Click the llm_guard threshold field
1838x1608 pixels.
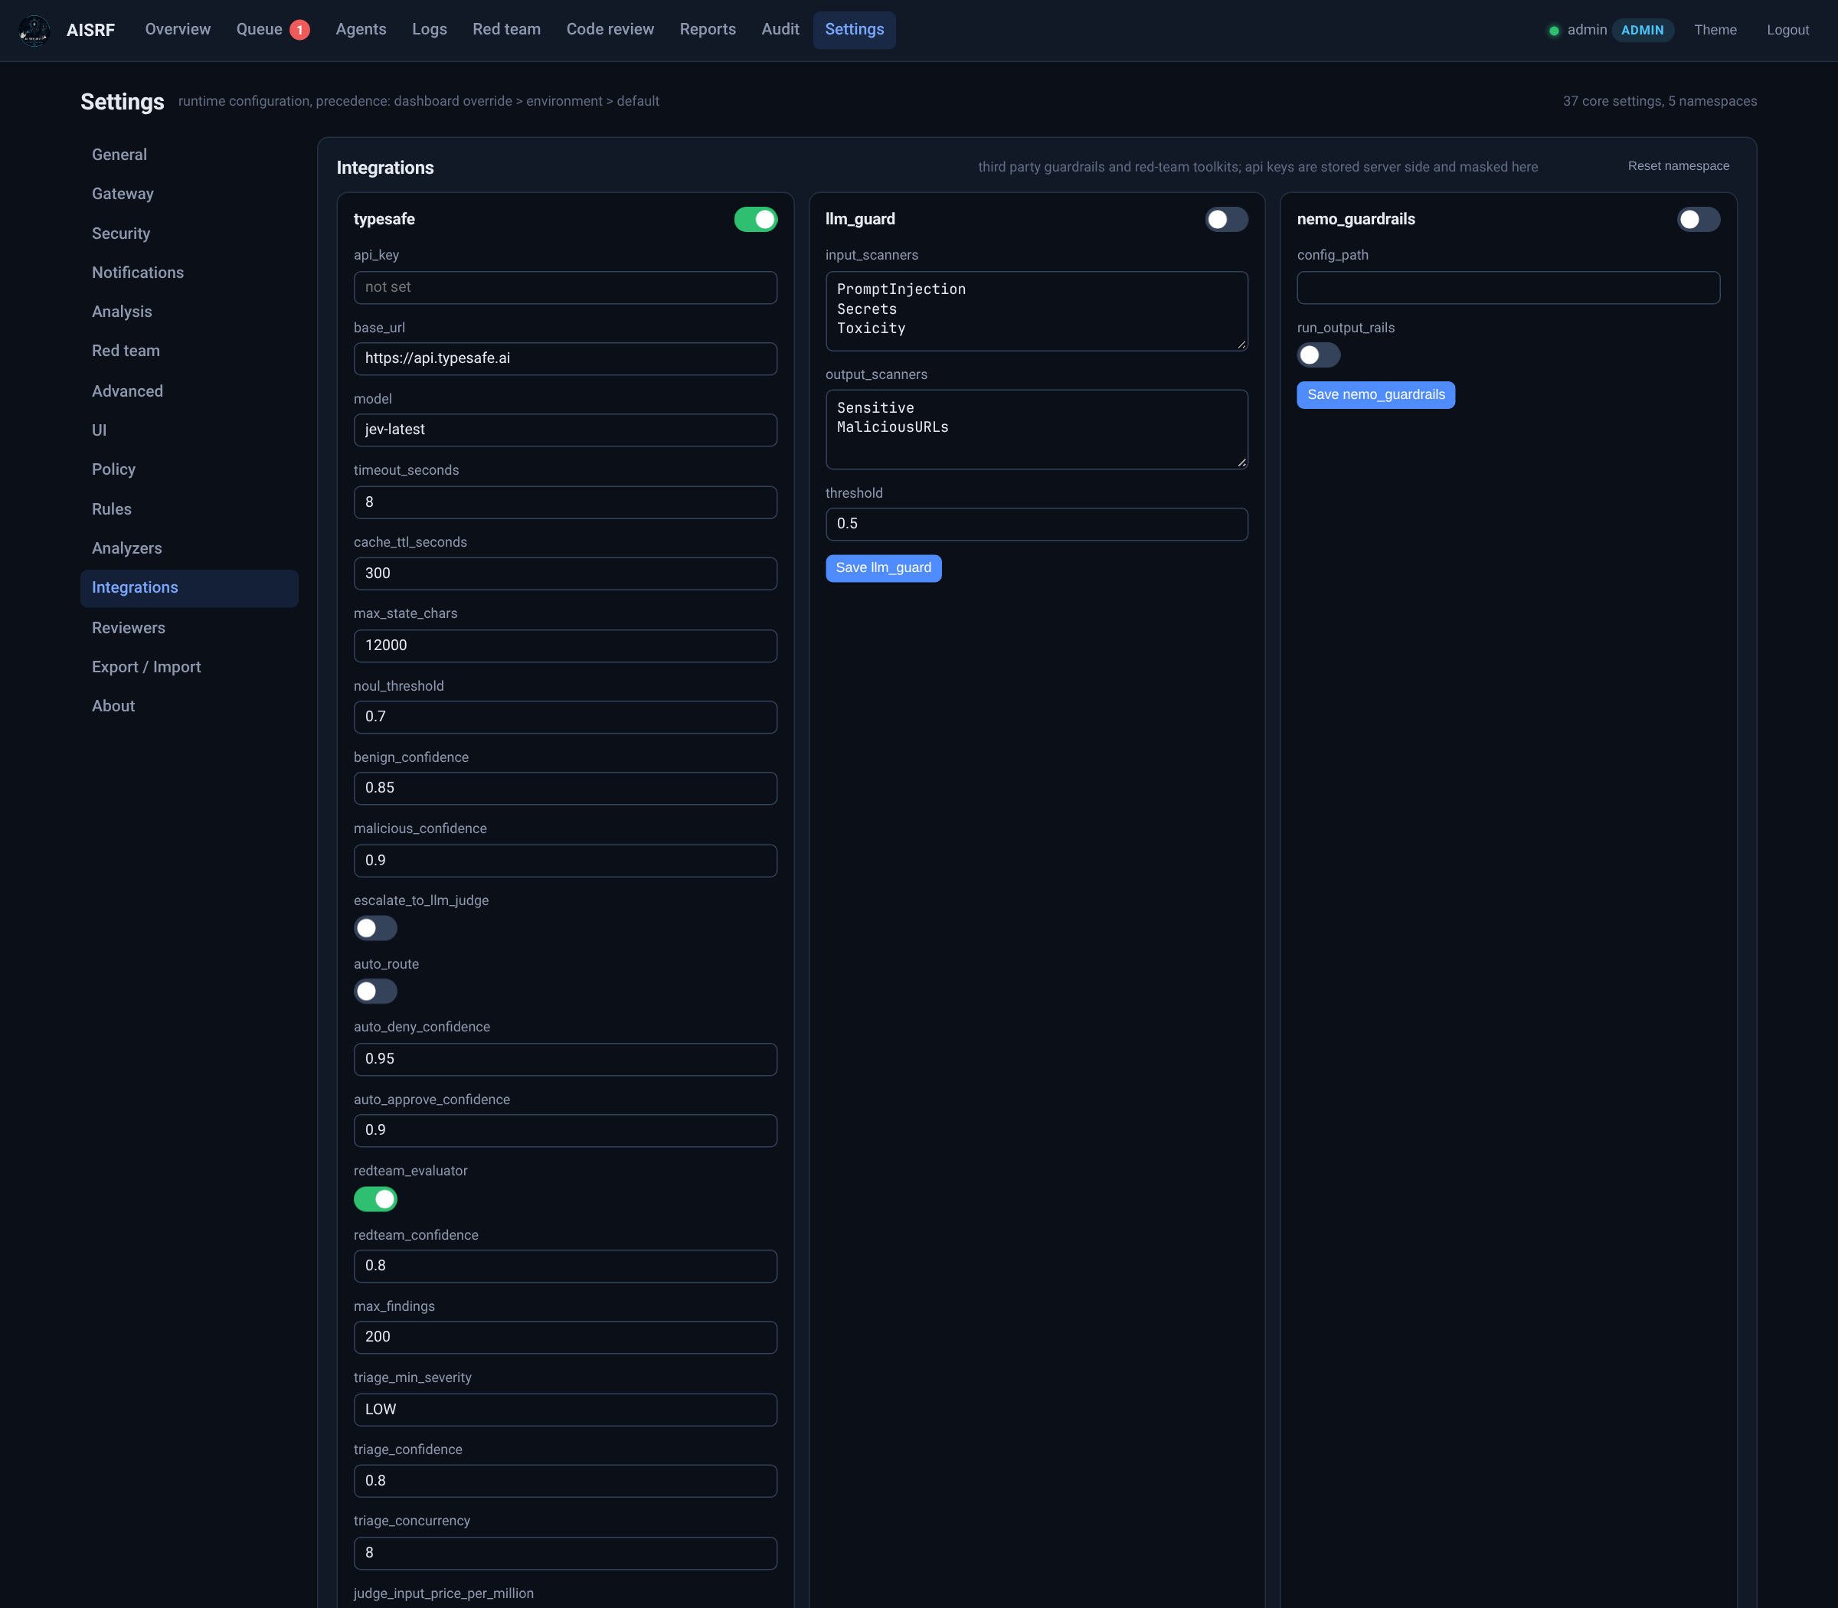(x=1037, y=524)
